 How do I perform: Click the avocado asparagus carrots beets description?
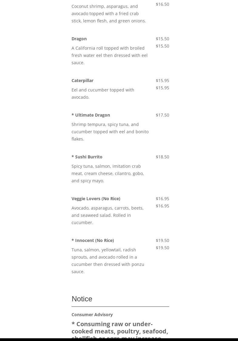click(107, 215)
